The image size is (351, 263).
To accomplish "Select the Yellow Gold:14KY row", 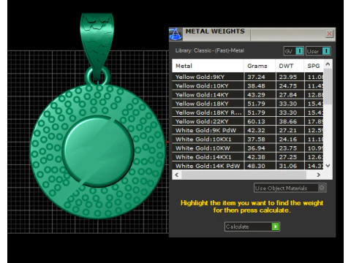I will [x=248, y=95].
